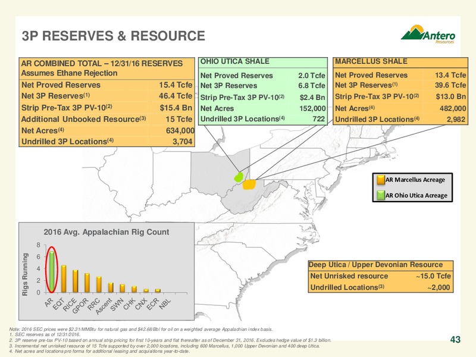Select the $15.4 Bn PV-10 value
This screenshot has height=357, width=476.
[x=176, y=108]
